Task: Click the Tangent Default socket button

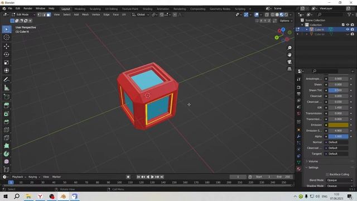Action: (336, 154)
